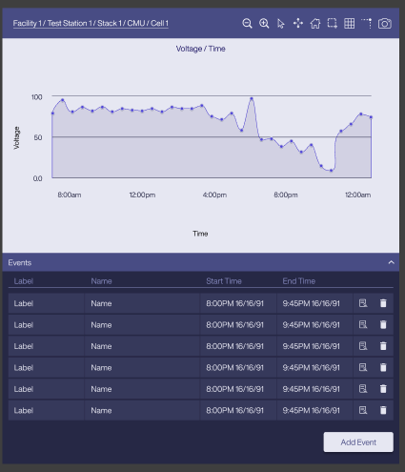Reset chart view with the home icon
The height and width of the screenshot is (472, 405).
(x=315, y=24)
